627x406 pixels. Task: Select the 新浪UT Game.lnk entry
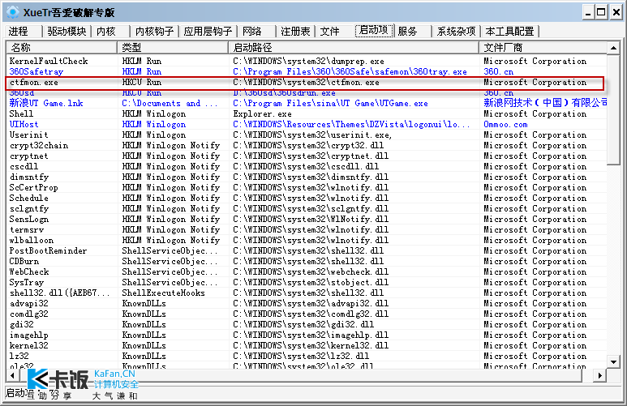pos(307,103)
